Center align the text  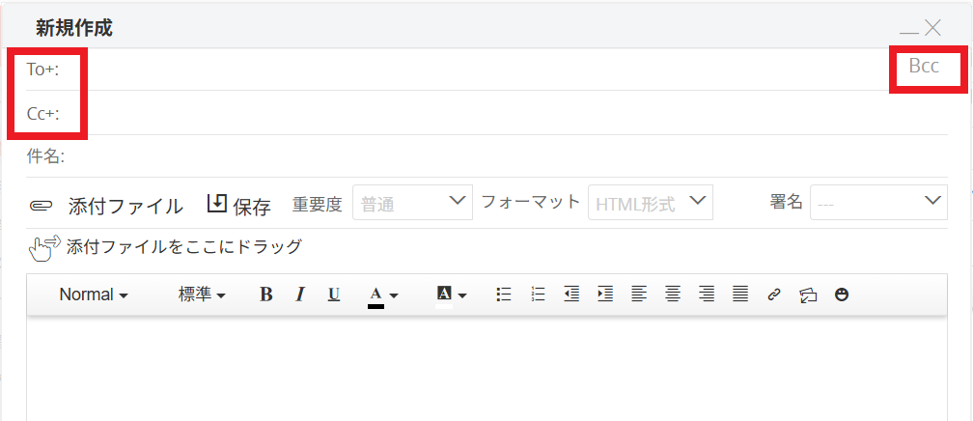pos(672,295)
